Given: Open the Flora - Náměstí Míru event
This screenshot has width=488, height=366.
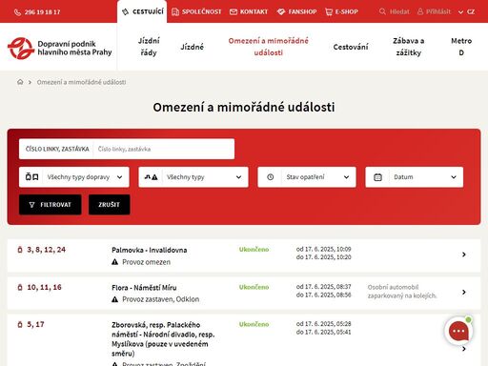Looking at the screenshot, I should (x=144, y=288).
